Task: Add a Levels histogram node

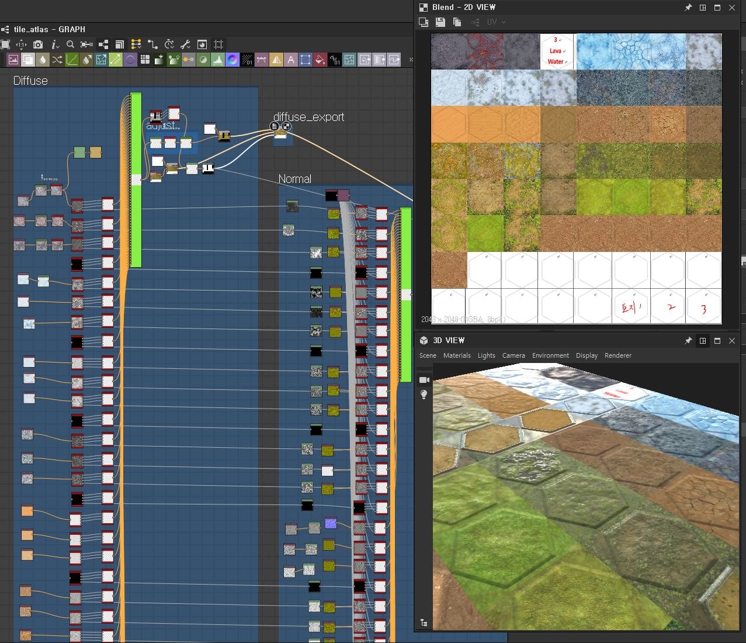Action: 218,60
